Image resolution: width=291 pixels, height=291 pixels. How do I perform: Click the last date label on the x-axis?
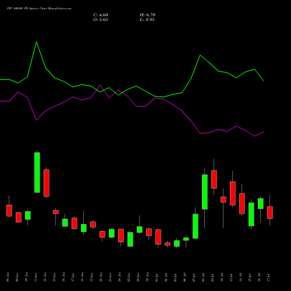(268, 277)
